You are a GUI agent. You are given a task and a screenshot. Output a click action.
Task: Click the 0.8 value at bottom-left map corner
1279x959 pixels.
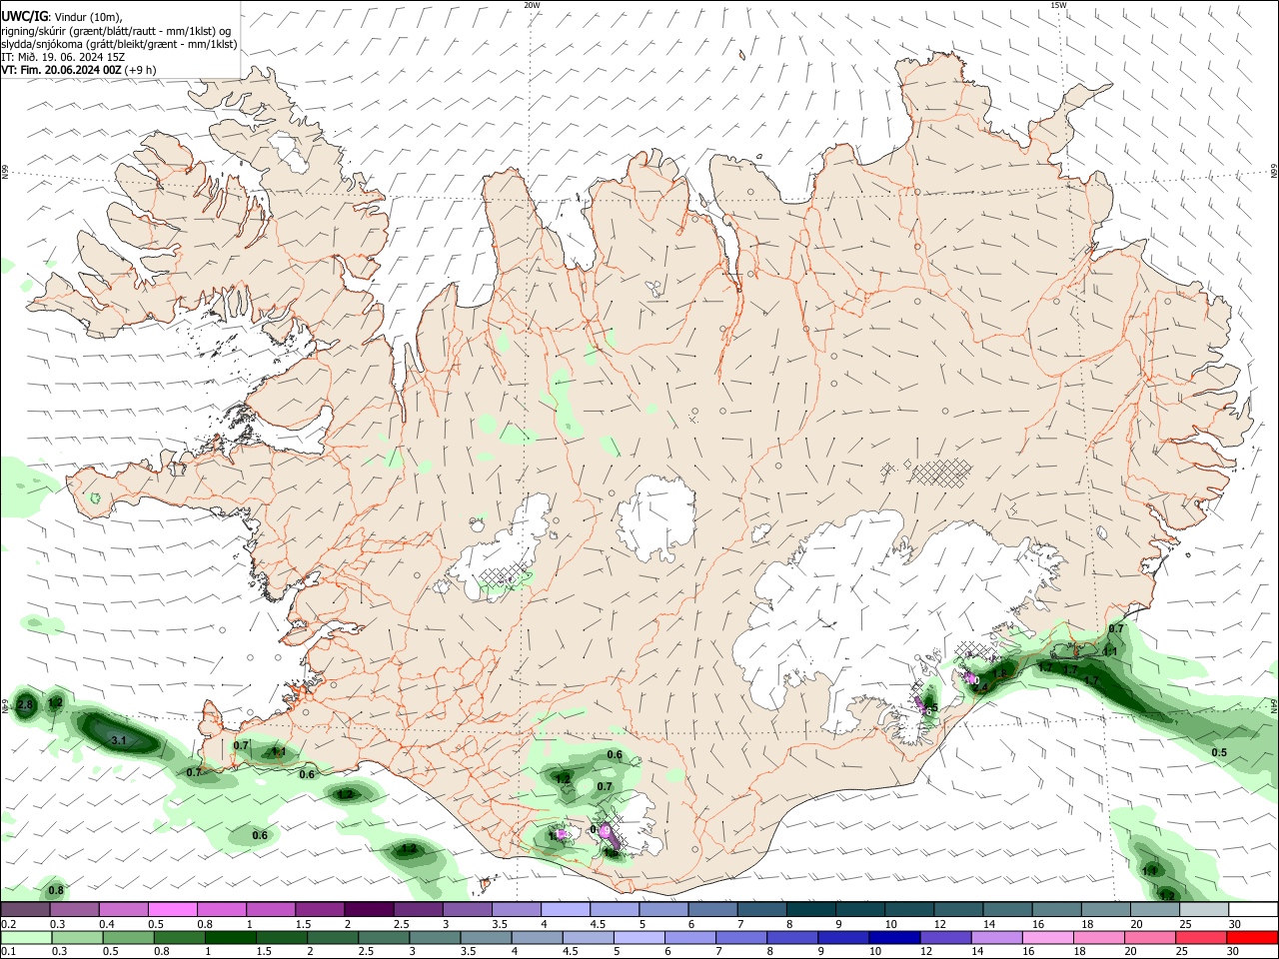pyautogui.click(x=56, y=890)
